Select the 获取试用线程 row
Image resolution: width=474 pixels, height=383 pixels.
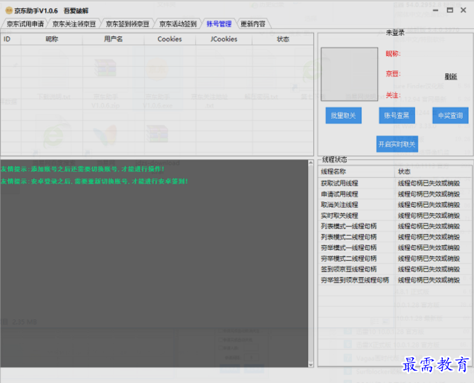tap(395, 183)
